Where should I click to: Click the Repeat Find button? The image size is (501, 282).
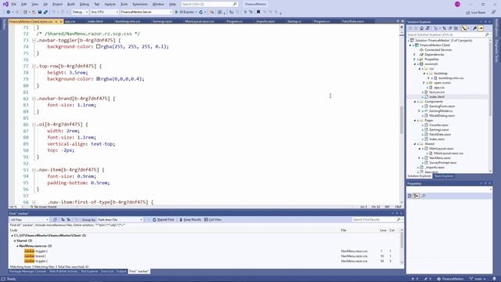164,220
